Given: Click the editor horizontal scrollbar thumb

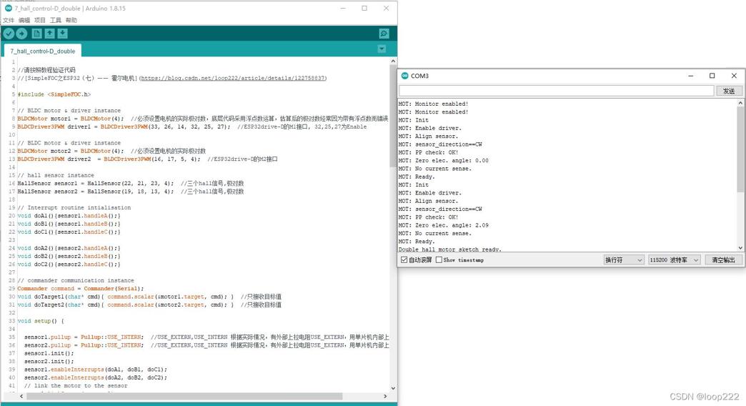Looking at the screenshot, I should coord(184,396).
